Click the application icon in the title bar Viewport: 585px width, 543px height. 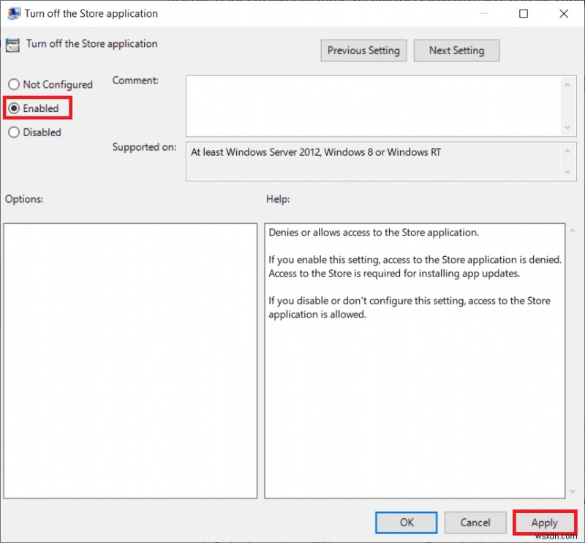click(13, 13)
